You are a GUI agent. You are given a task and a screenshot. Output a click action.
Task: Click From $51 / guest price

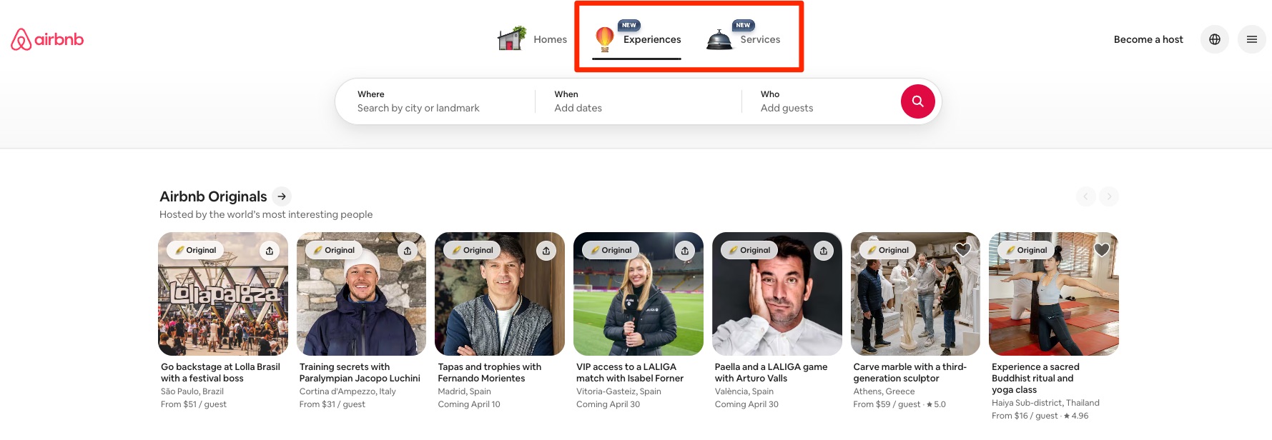[x=194, y=404]
